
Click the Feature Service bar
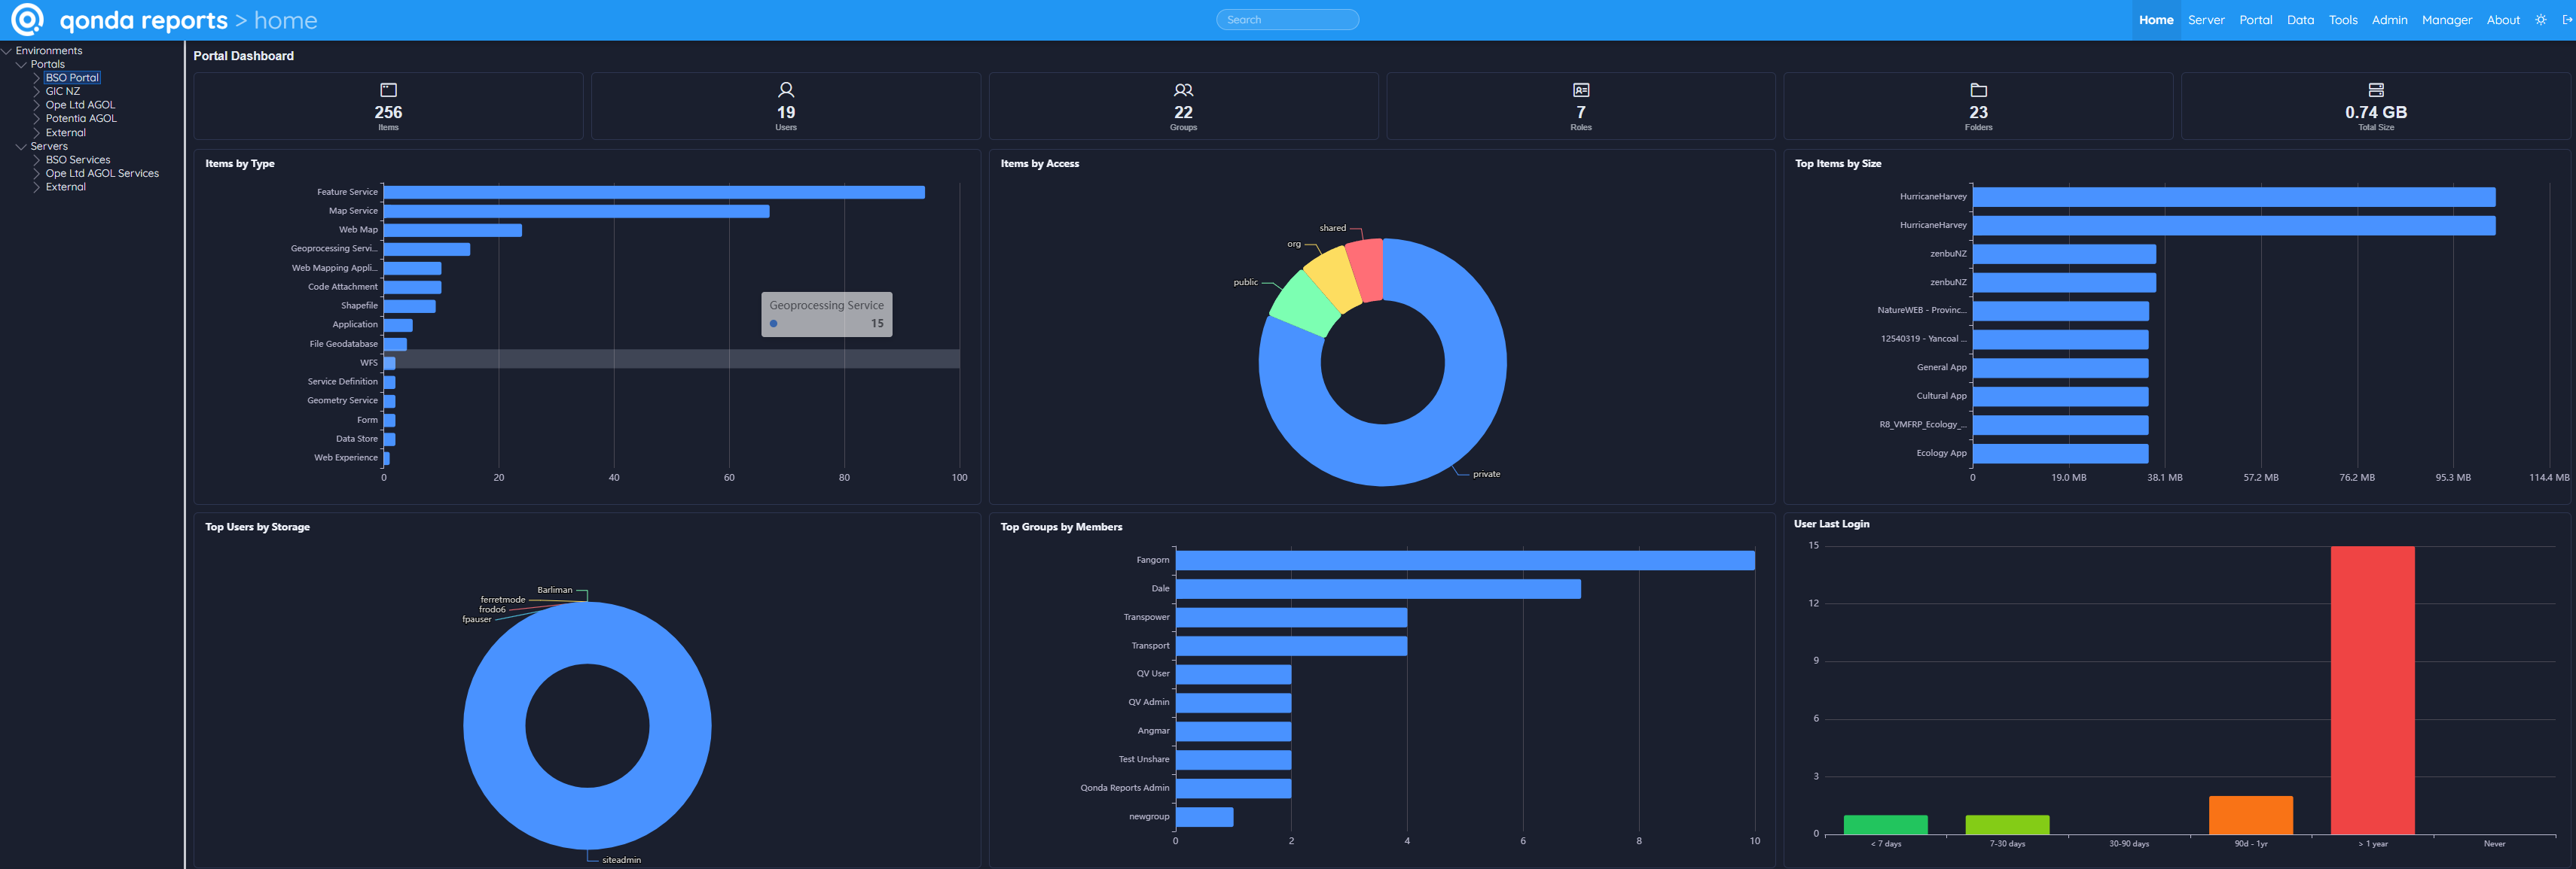tap(654, 192)
